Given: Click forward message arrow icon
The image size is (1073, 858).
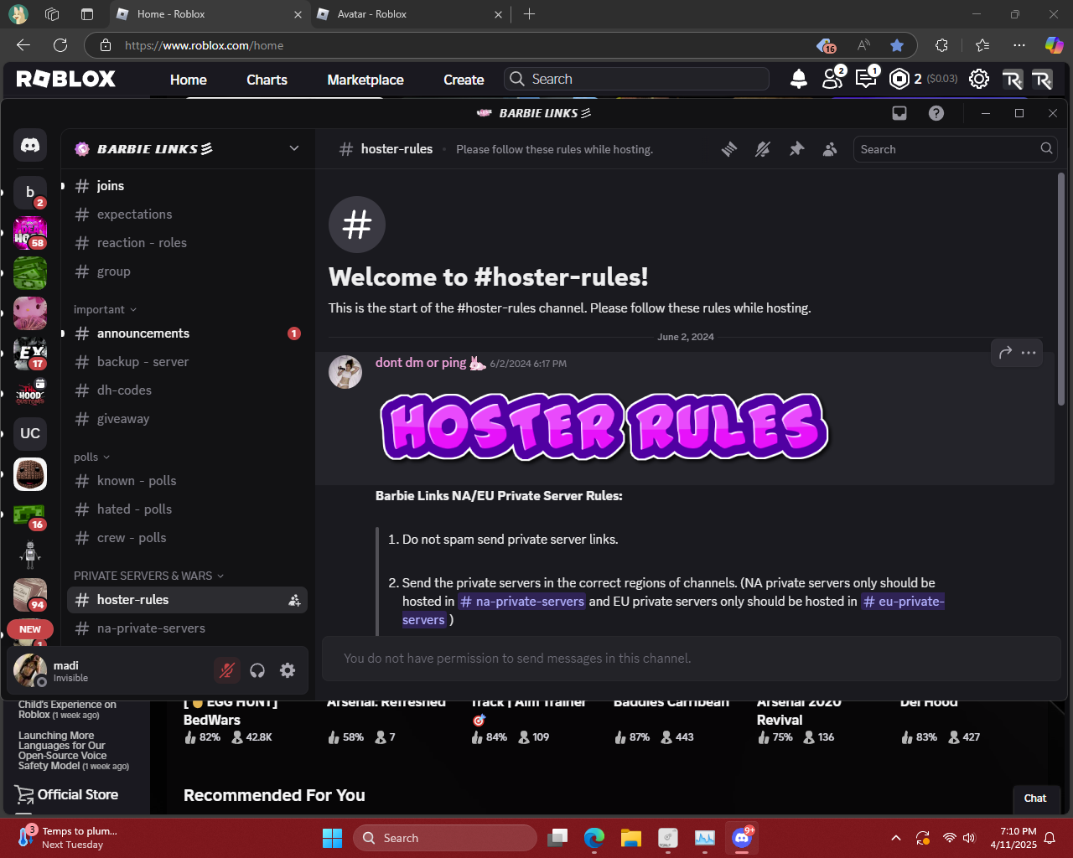Looking at the screenshot, I should [x=1005, y=353].
